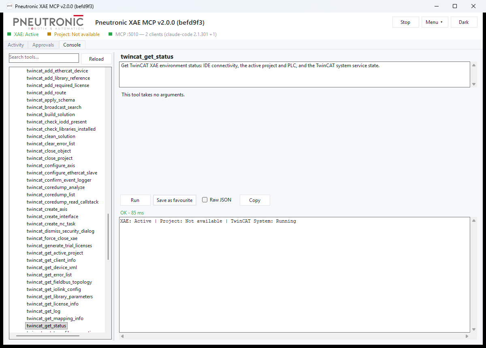Select twincat_get_mapping_info tool
Image resolution: width=486 pixels, height=348 pixels.
click(x=55, y=318)
